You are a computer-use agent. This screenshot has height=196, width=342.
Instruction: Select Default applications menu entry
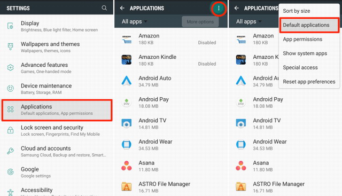pyautogui.click(x=309, y=25)
